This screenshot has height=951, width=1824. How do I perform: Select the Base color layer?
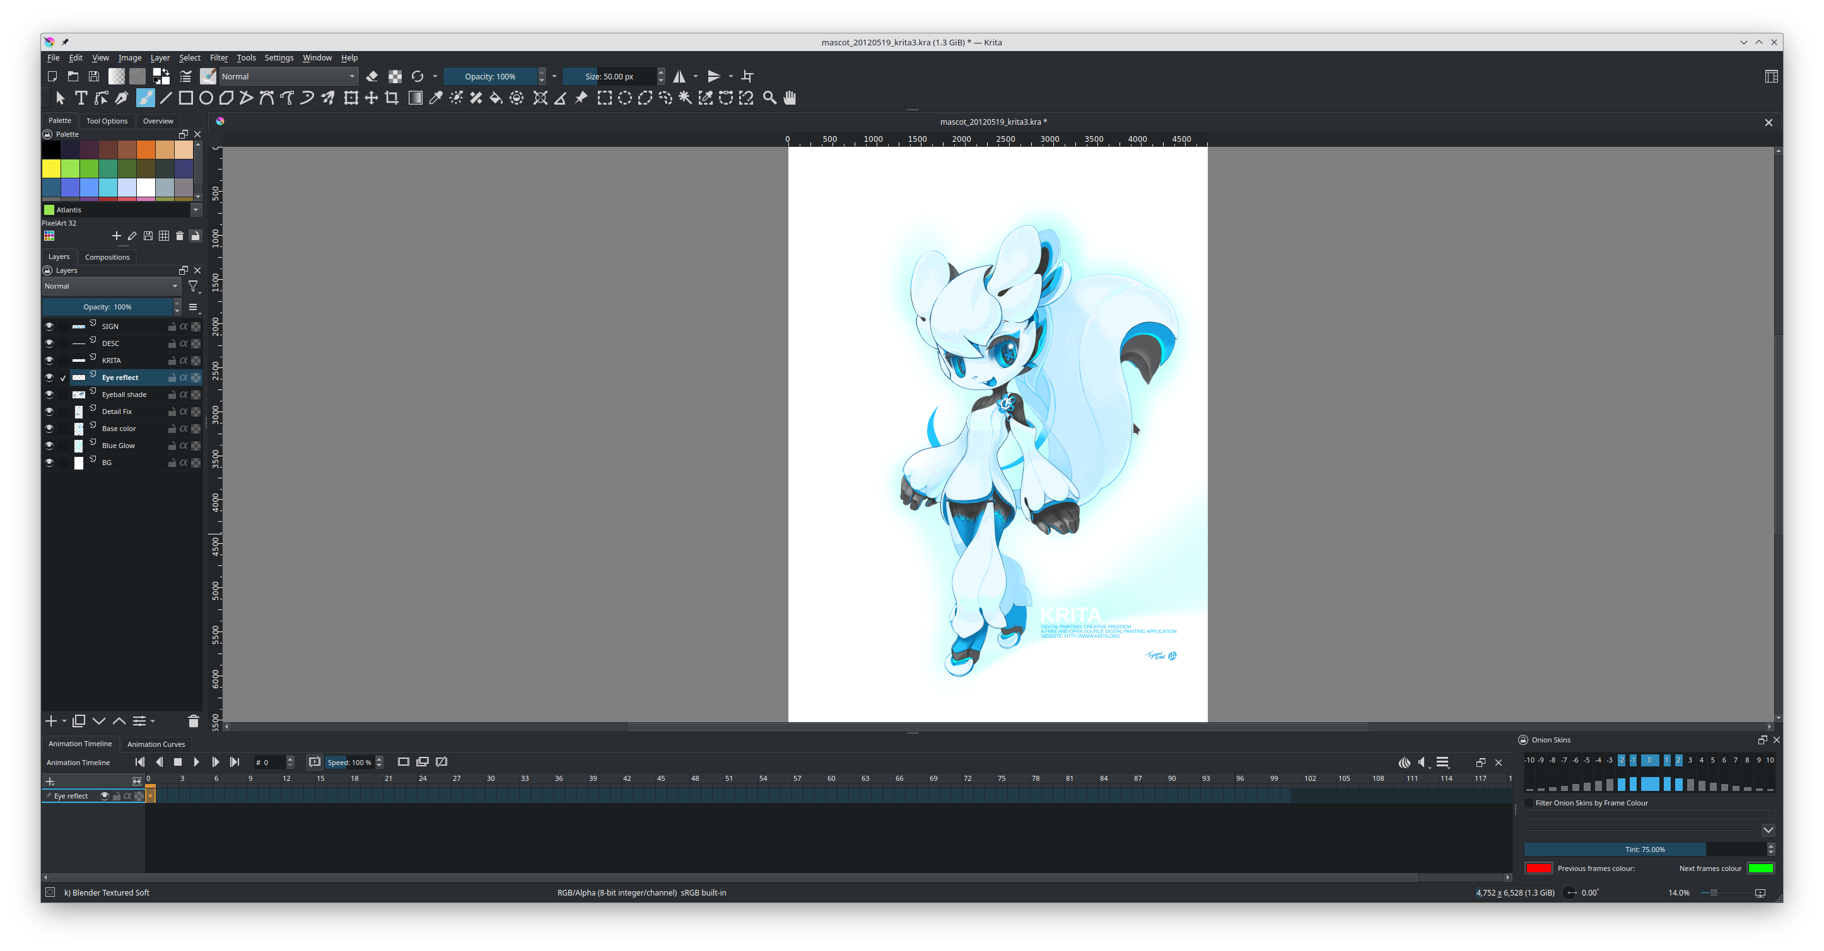tap(119, 429)
